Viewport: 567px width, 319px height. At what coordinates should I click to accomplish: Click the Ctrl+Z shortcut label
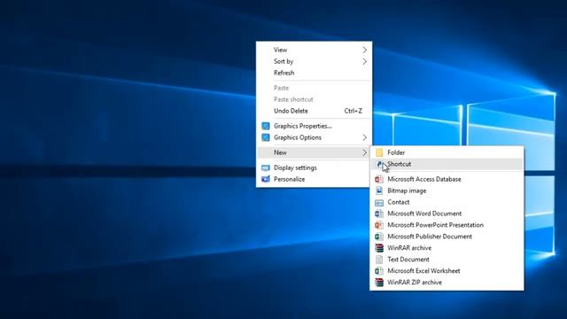coord(353,111)
